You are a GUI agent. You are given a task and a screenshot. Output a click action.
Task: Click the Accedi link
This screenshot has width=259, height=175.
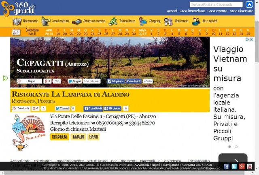(x=172, y=11)
